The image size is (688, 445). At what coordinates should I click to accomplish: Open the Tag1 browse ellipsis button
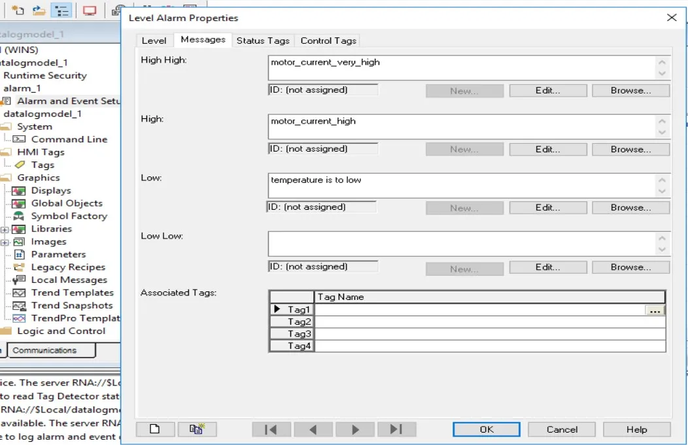pyautogui.click(x=655, y=310)
